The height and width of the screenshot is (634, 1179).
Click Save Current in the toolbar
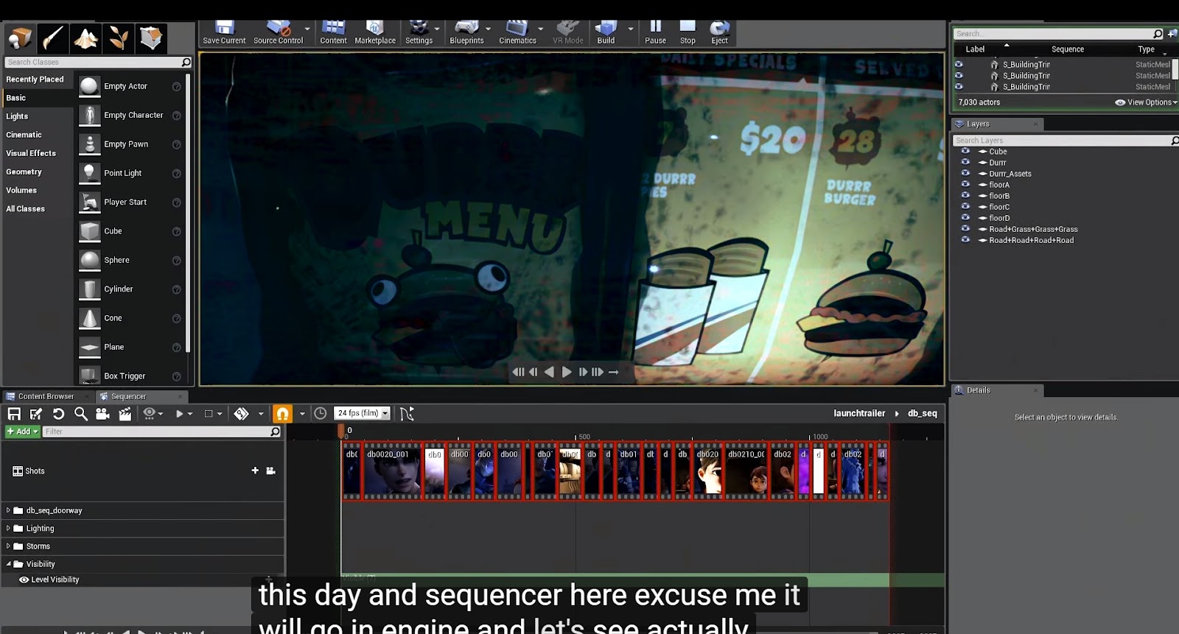coord(224,33)
